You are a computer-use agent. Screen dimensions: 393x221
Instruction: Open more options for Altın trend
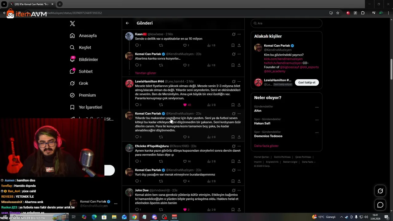(317, 107)
